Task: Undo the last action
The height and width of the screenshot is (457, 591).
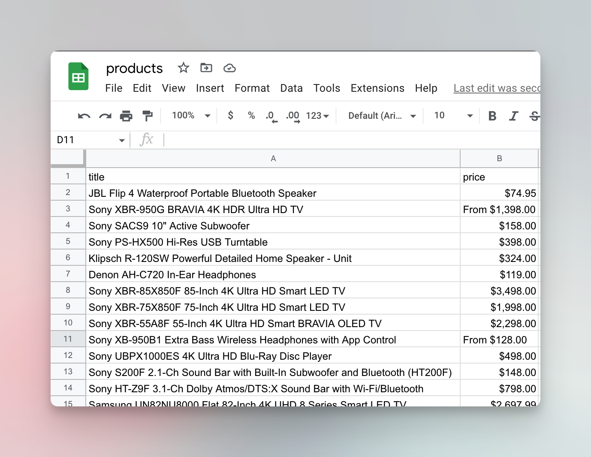Action: [84, 116]
